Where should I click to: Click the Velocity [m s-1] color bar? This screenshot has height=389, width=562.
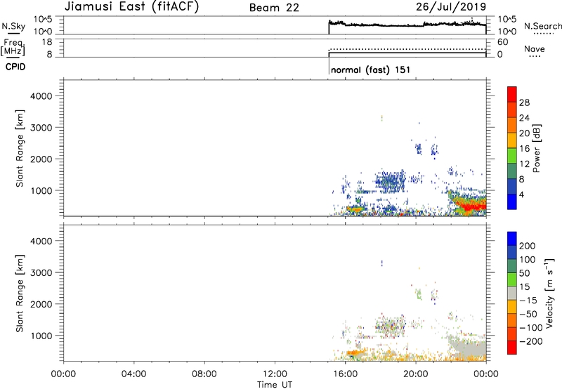(512, 293)
